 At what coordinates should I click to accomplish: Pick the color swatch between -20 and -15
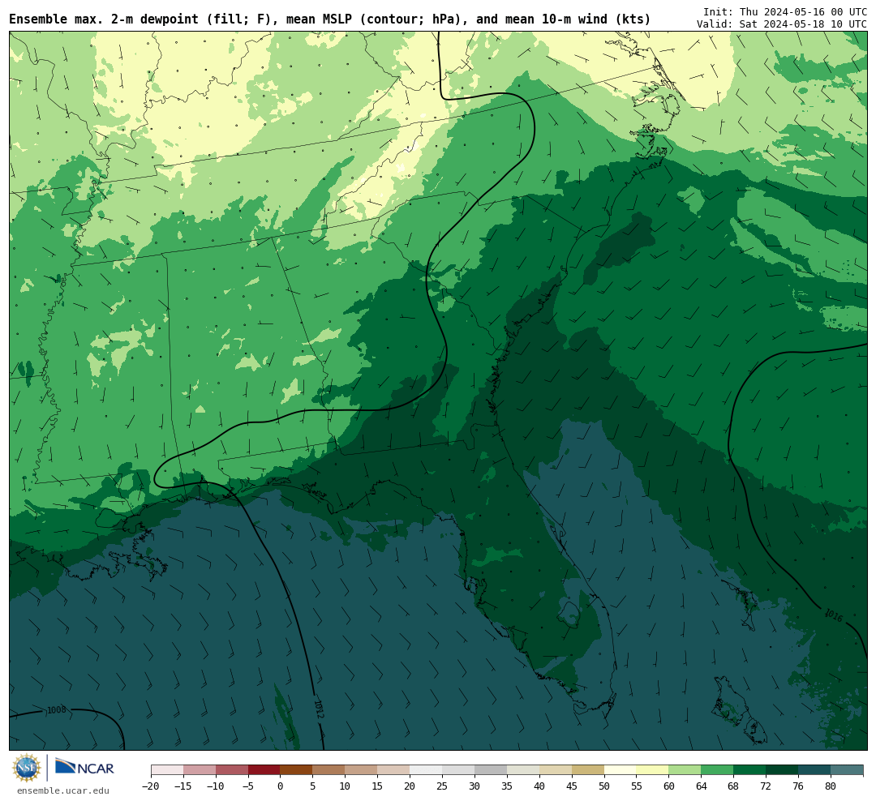[167, 770]
